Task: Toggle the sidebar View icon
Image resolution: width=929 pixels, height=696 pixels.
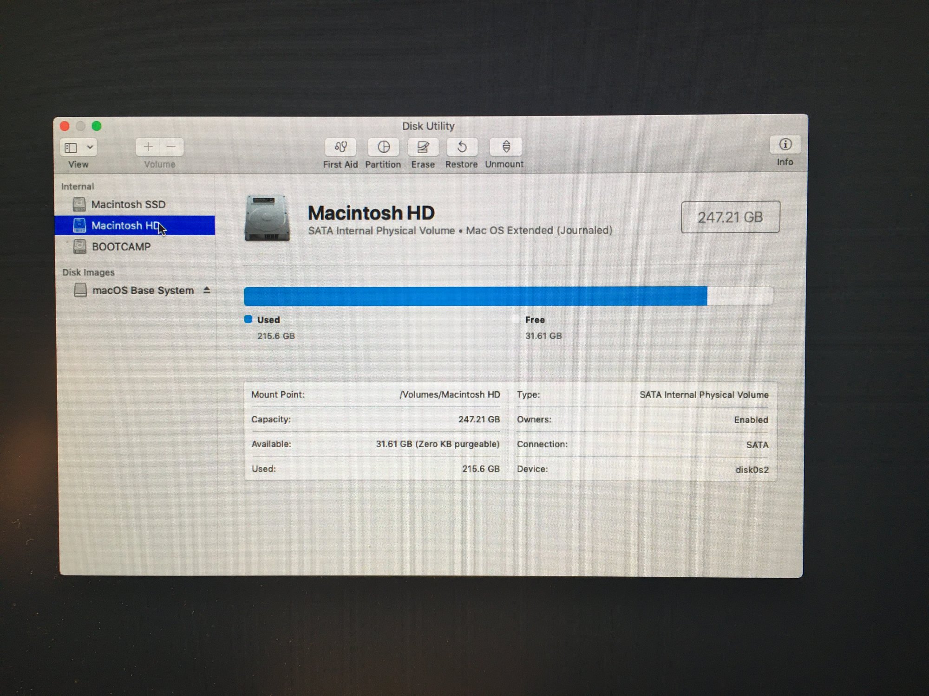Action: tap(71, 148)
